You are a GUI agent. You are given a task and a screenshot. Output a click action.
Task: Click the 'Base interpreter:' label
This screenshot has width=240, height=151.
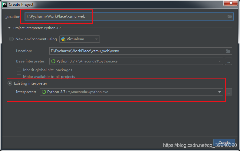[x=31, y=61]
